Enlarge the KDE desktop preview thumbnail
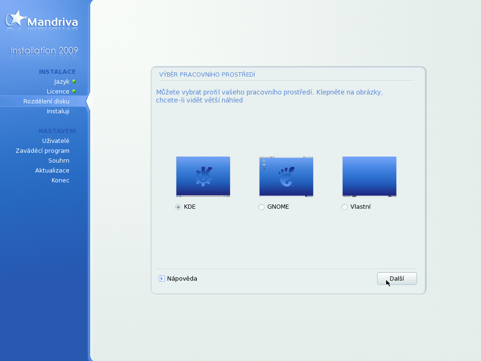The image size is (481, 361). [x=203, y=177]
